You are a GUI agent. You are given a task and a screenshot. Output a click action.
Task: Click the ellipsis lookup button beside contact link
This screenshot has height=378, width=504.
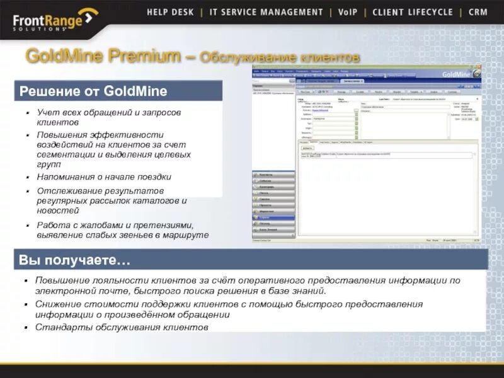356,110
